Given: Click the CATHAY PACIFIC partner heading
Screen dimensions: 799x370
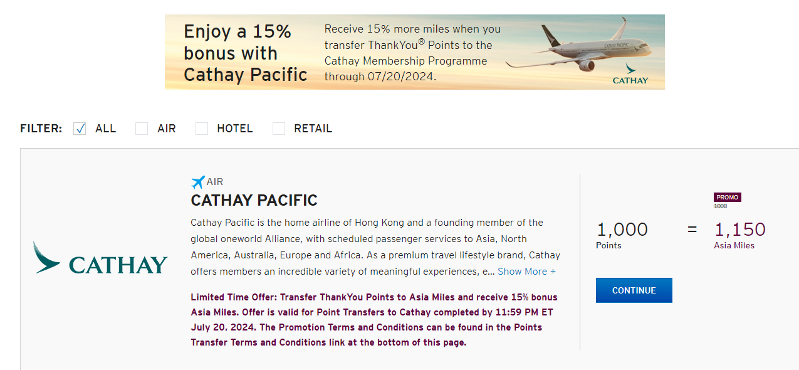Looking at the screenshot, I should click(x=254, y=201).
